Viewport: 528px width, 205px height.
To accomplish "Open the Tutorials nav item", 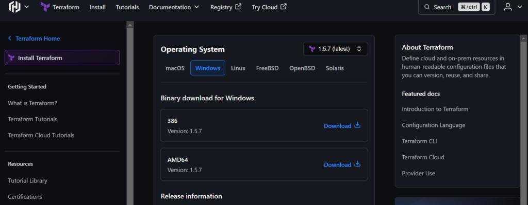I will point(127,7).
